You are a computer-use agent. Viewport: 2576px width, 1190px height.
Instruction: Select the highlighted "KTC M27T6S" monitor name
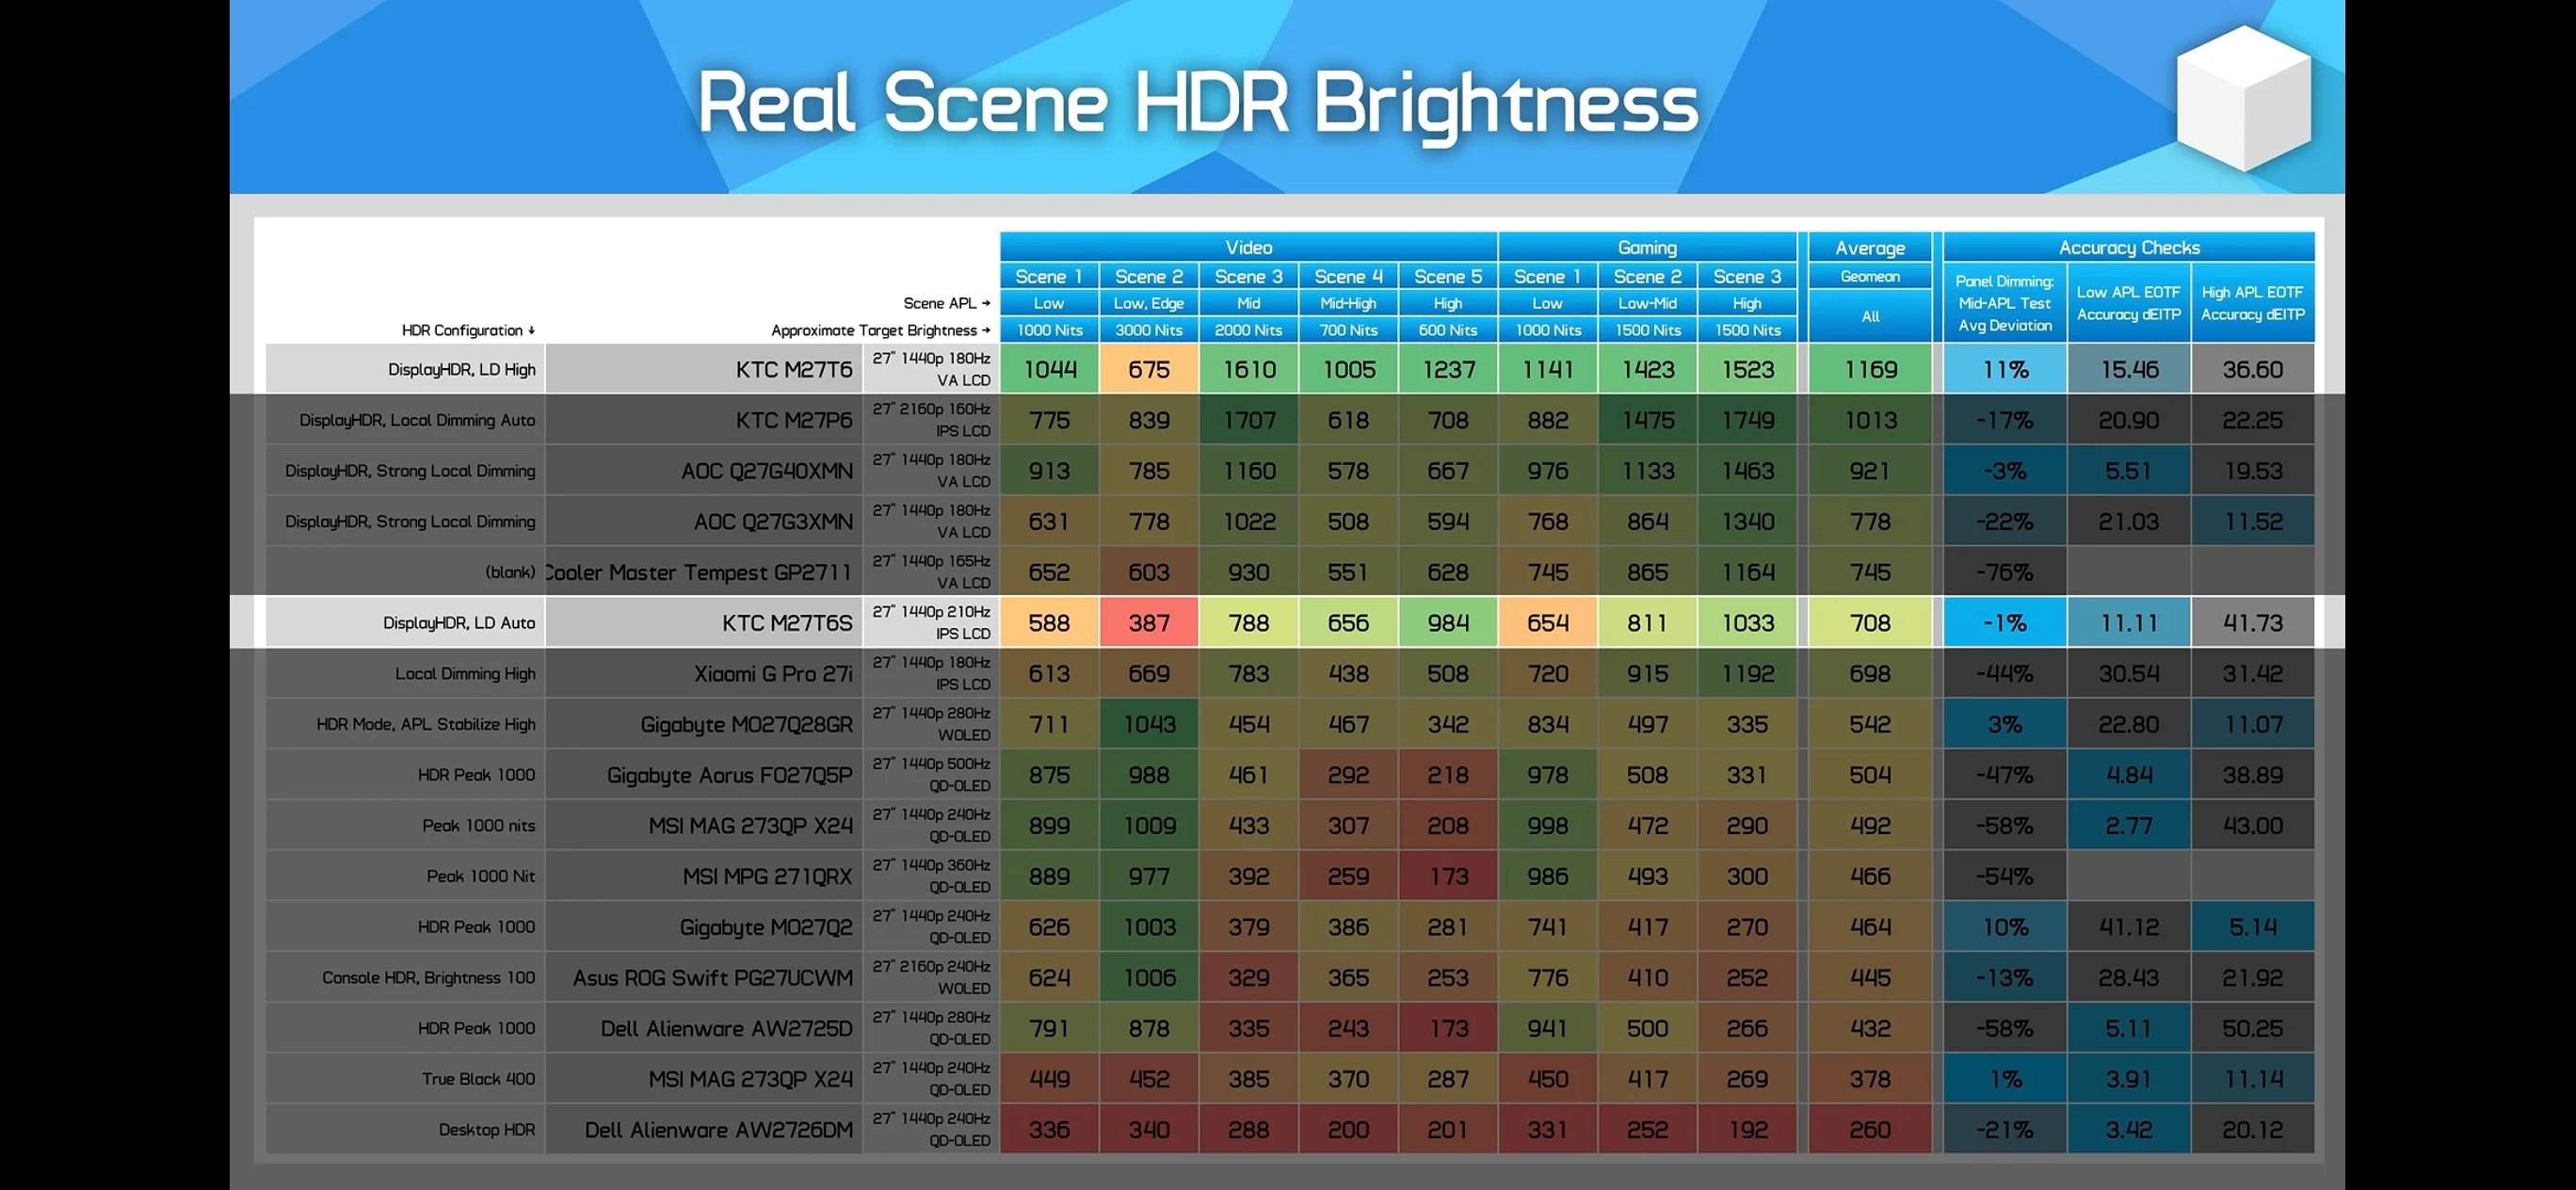pyautogui.click(x=787, y=623)
